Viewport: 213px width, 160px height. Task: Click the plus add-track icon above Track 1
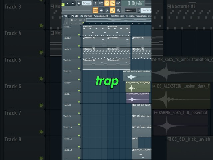point(66,23)
